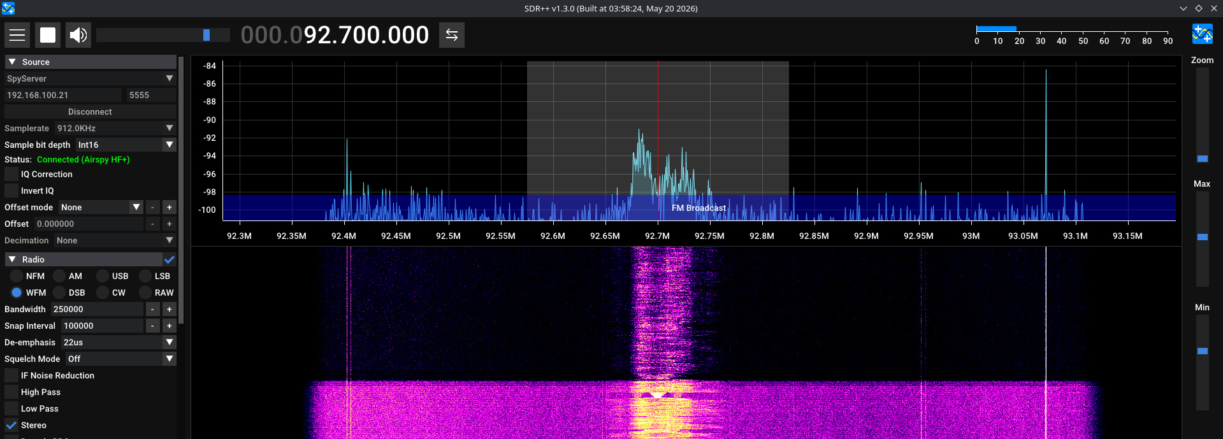Mute audio via the speaker icon
This screenshot has height=439, width=1223.
pyautogui.click(x=78, y=35)
